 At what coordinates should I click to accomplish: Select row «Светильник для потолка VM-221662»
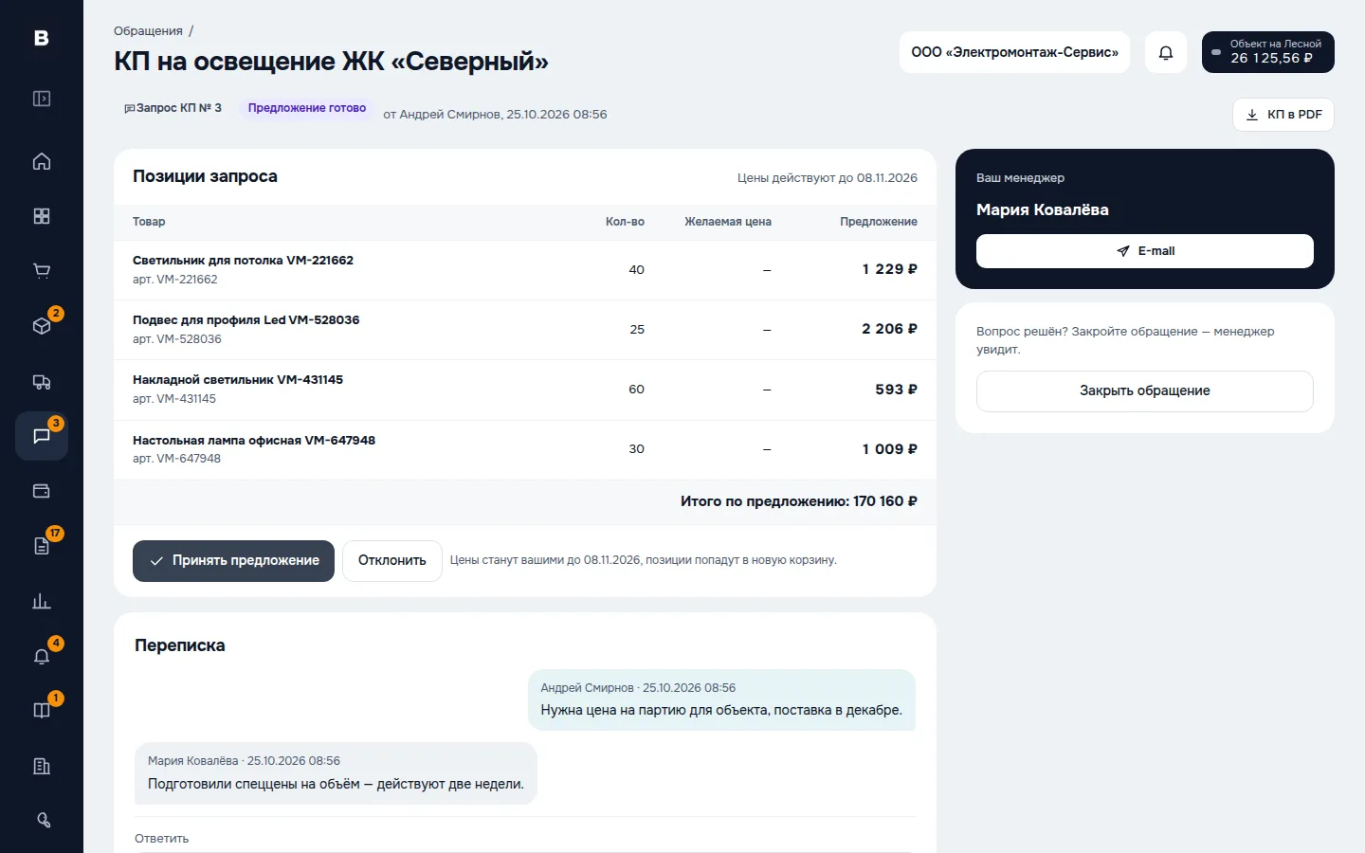coord(525,270)
